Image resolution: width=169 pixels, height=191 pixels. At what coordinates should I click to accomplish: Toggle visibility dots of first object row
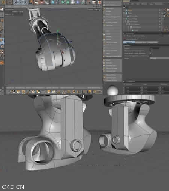160,10
